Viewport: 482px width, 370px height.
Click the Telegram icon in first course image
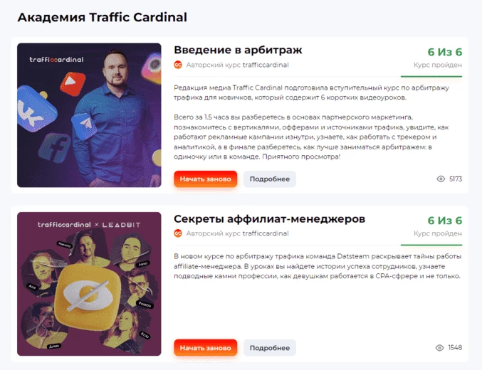pos(84,125)
